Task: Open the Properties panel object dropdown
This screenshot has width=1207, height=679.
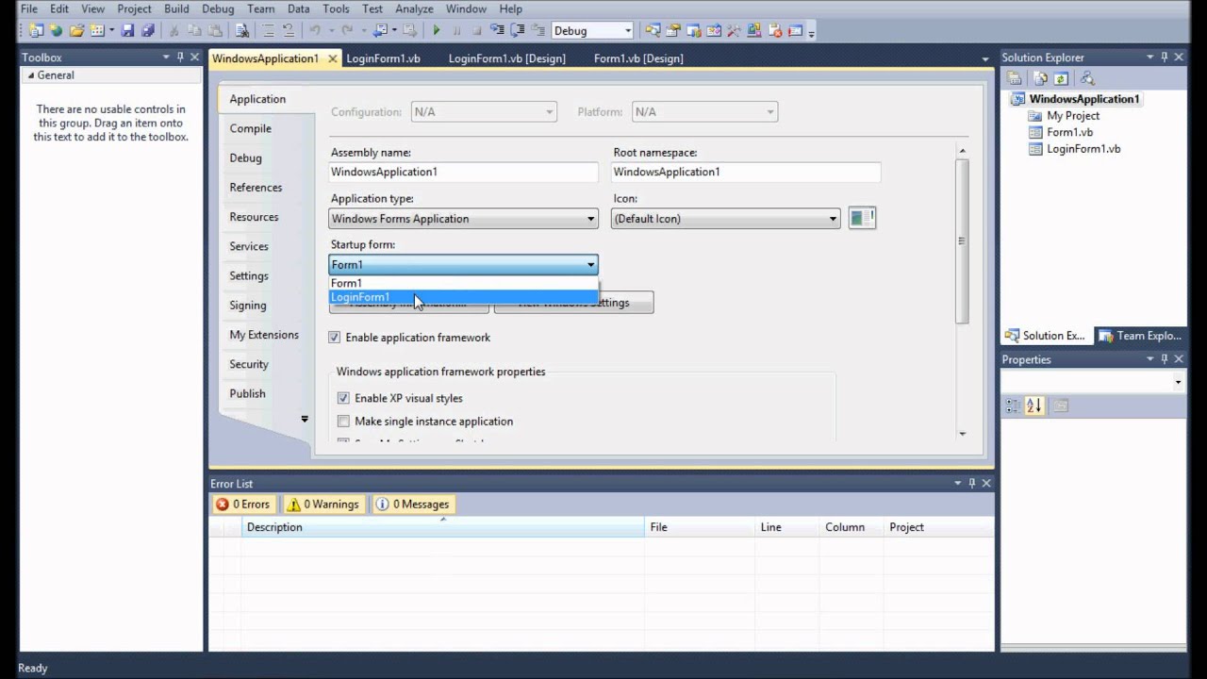Action: (1178, 382)
